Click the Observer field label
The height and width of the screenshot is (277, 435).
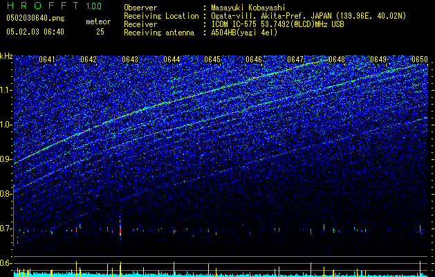click(x=140, y=8)
